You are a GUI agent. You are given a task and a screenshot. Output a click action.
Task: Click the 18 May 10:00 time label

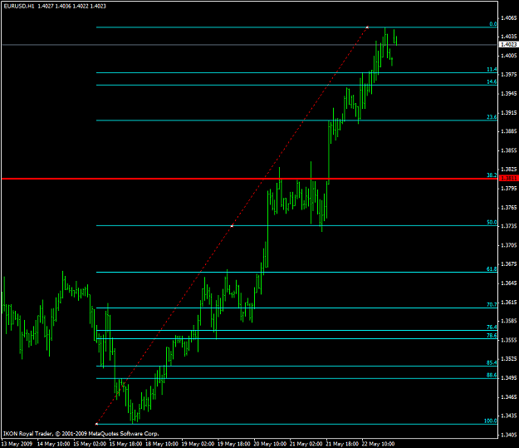pyautogui.click(x=162, y=444)
